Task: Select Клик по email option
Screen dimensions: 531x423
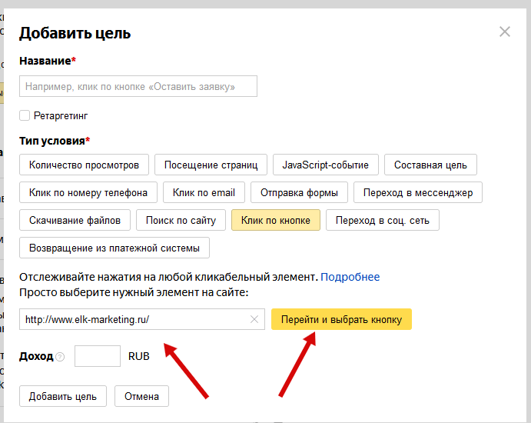Action: 204,192
